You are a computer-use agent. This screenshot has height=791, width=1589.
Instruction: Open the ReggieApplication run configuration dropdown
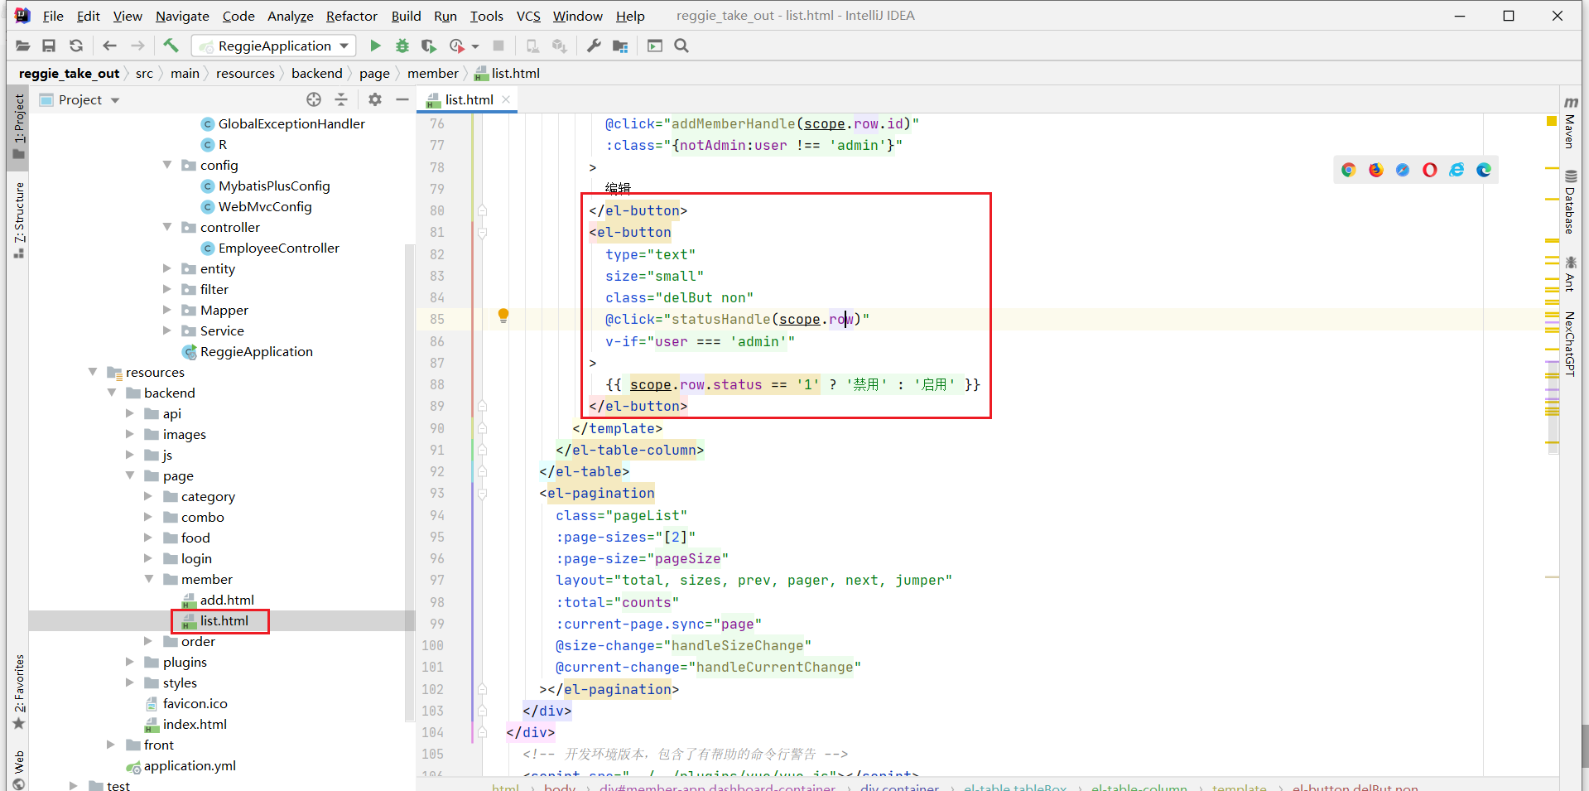pyautogui.click(x=274, y=46)
